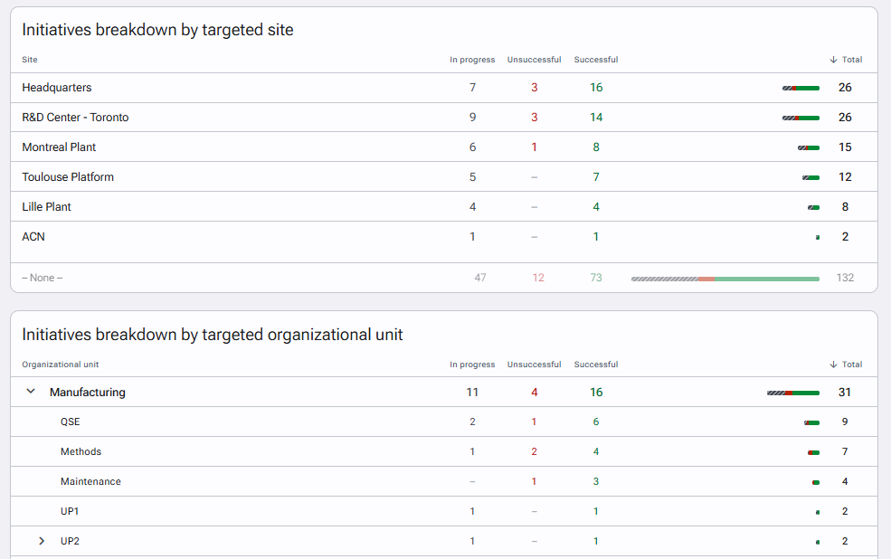Click None row unsuccessful count 12
Screen dimensions: 891x559
pyautogui.click(x=538, y=278)
